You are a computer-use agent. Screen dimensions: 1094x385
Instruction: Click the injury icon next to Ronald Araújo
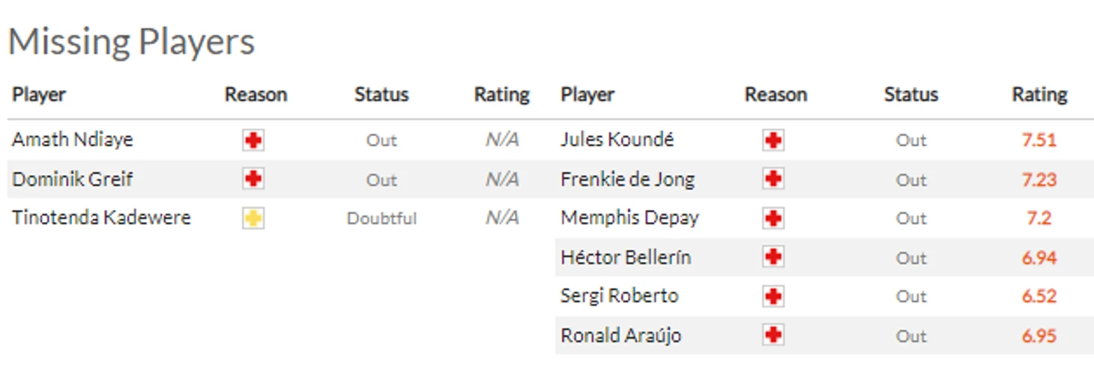coord(773,336)
